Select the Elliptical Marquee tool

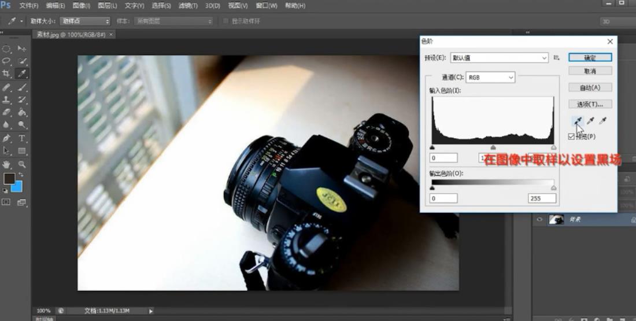pos(6,49)
